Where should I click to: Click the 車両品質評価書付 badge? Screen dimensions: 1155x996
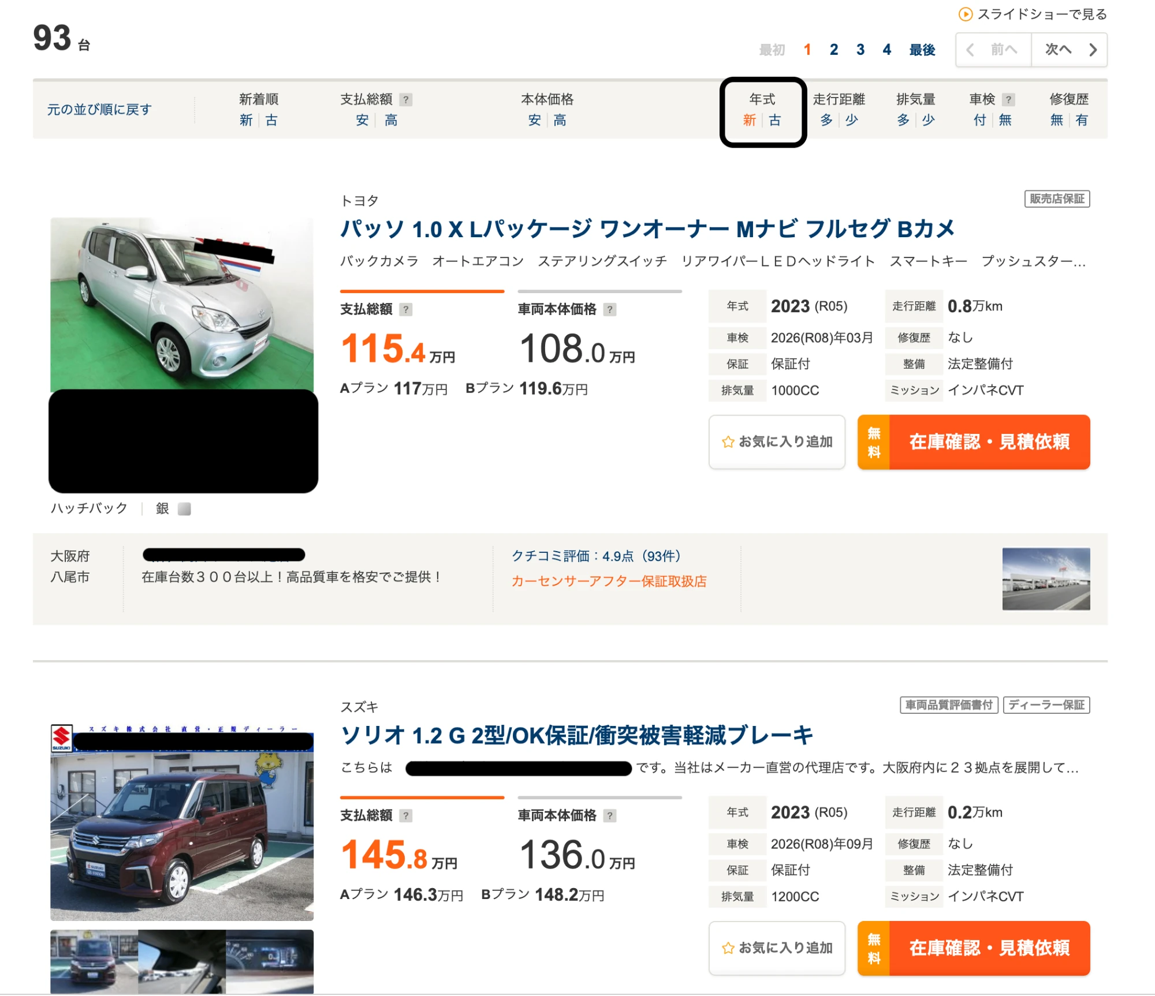point(949,705)
